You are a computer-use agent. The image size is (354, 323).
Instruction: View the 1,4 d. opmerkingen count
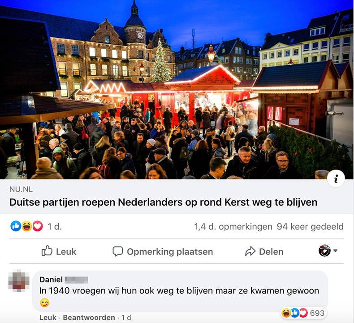tap(233, 226)
